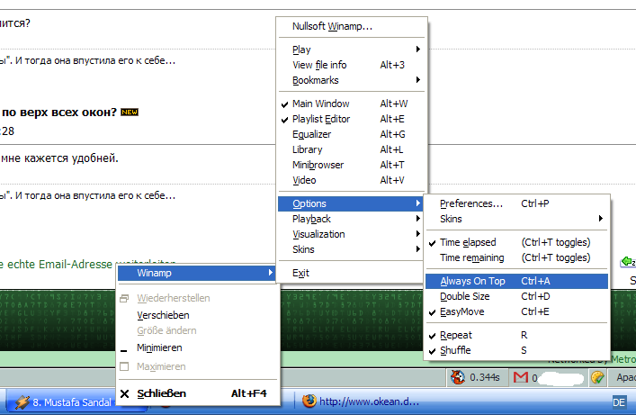Toggle the Repeat option
Image resolution: width=636 pixels, height=415 pixels.
(516, 335)
